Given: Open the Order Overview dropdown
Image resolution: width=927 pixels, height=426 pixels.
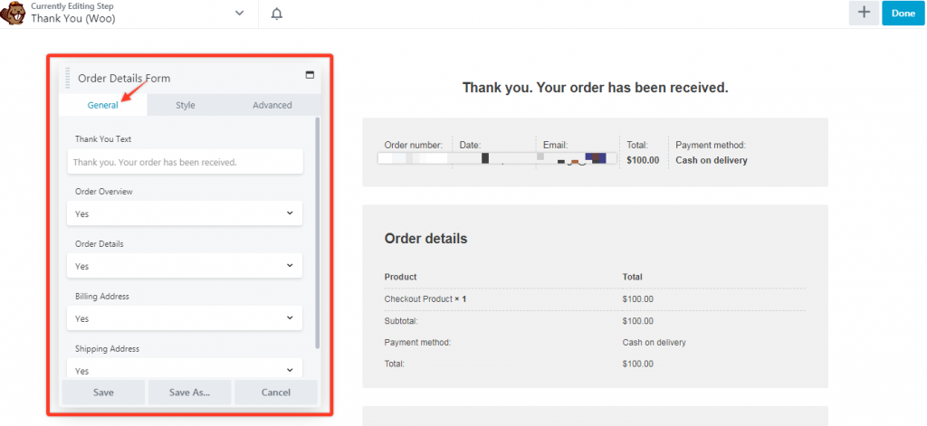Looking at the screenshot, I should click(185, 213).
